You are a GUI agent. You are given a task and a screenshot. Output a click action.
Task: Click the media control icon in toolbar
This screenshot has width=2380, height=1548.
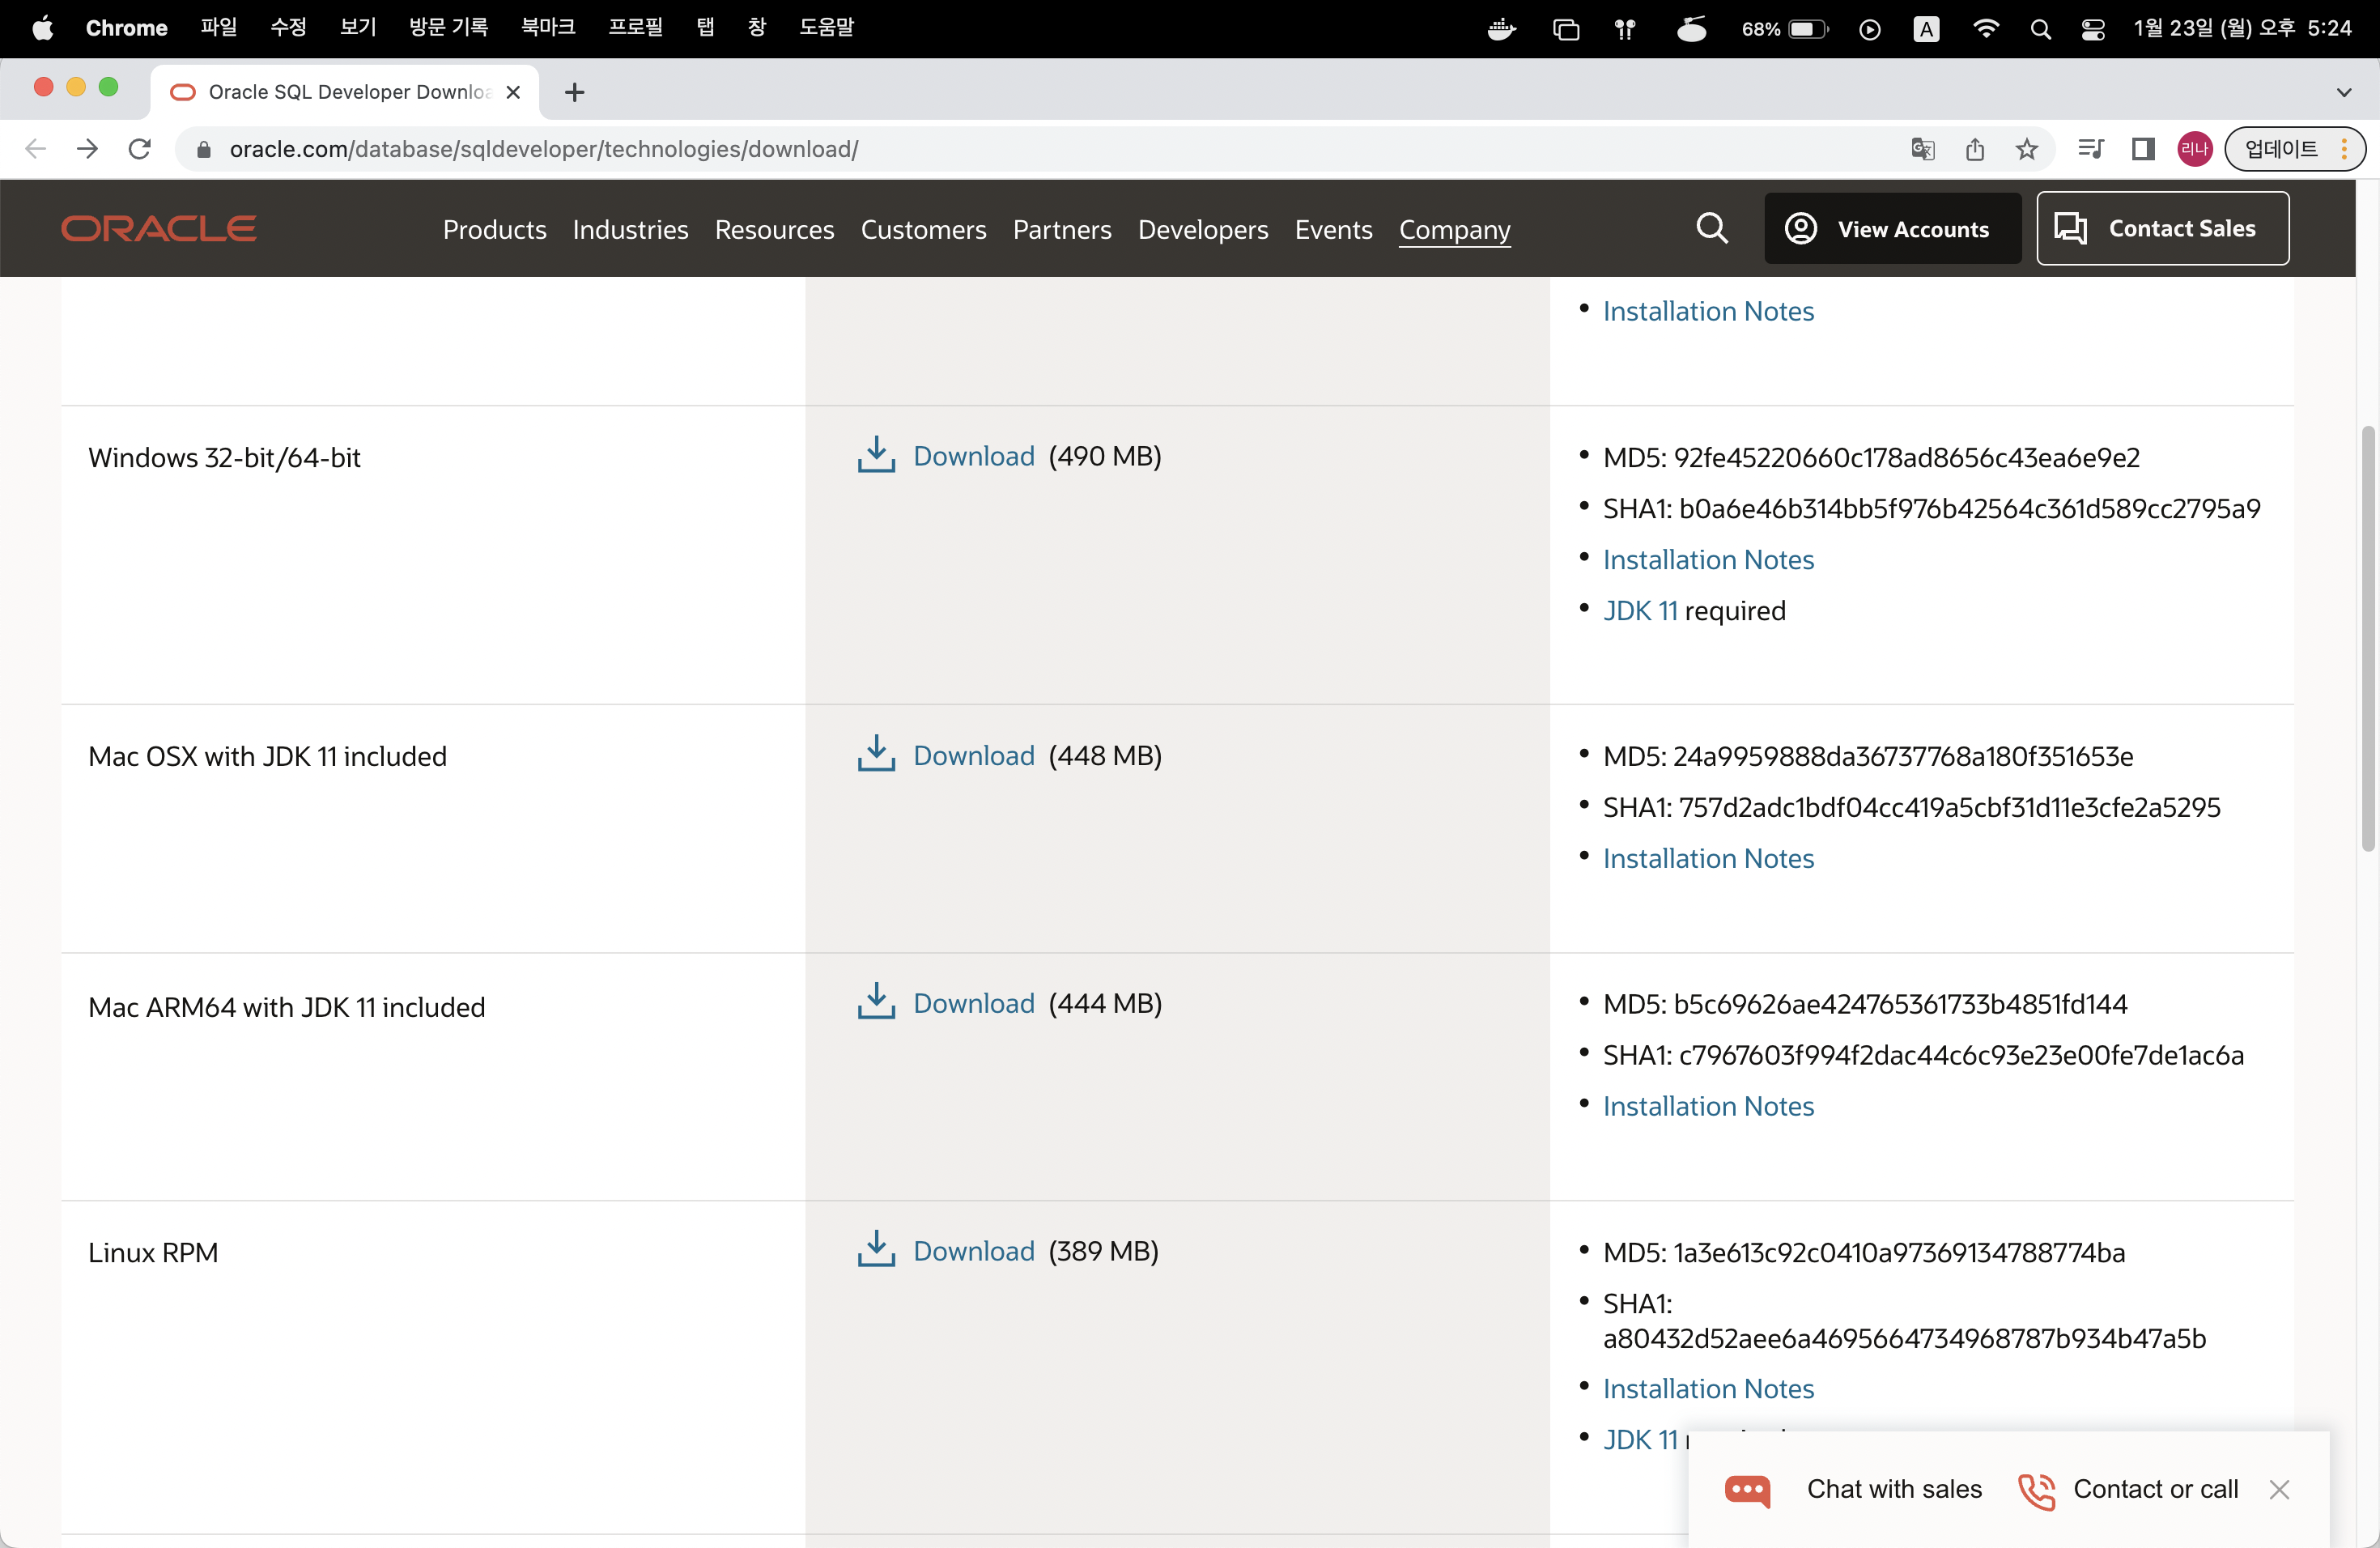click(2090, 150)
